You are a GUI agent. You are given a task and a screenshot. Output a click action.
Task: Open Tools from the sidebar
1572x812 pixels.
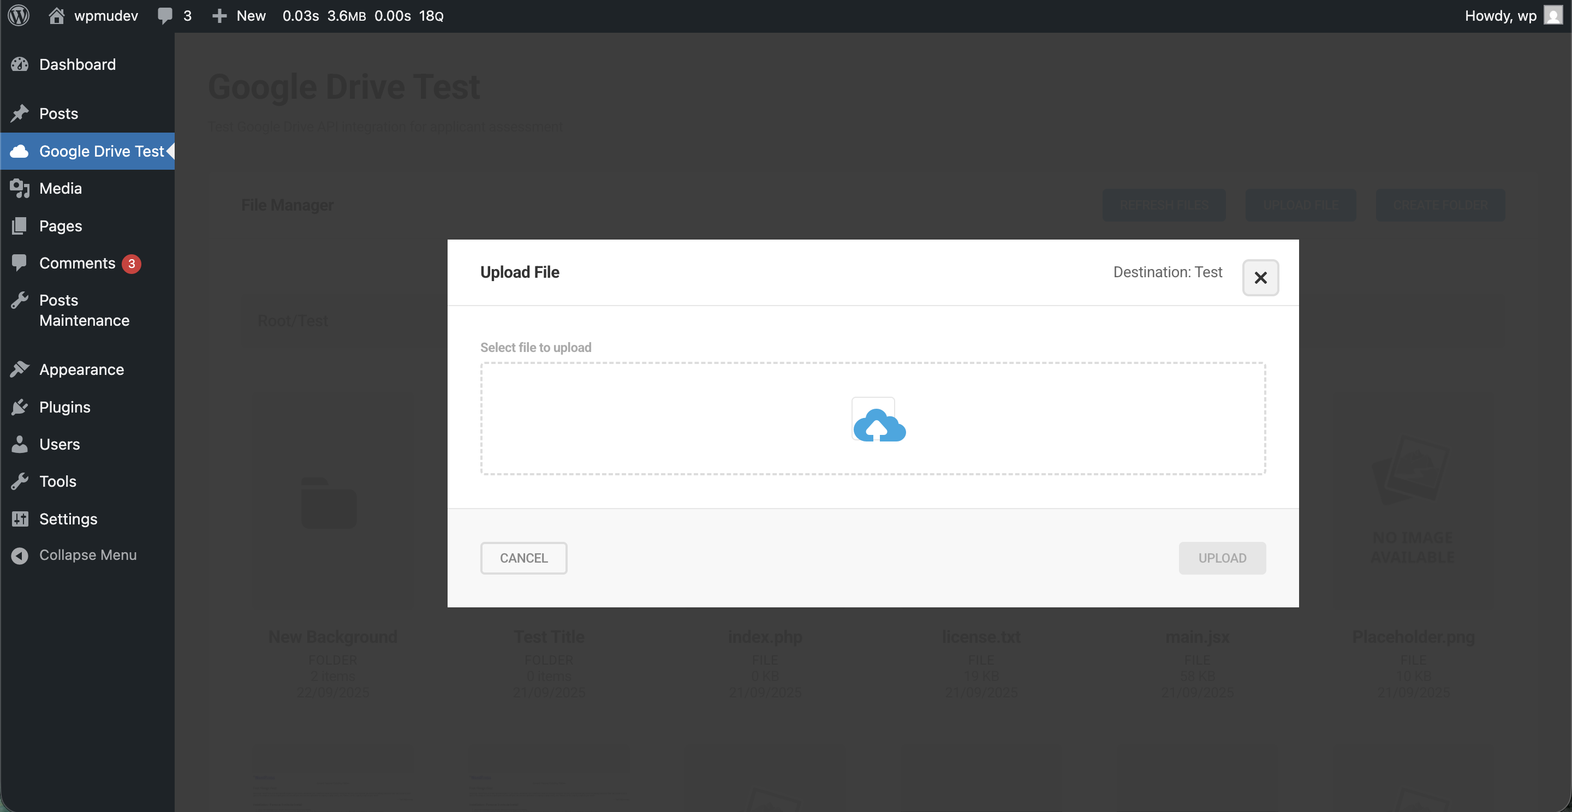[x=87, y=481]
